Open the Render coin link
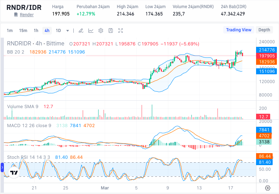279x194 pixels. tap(27, 15)
